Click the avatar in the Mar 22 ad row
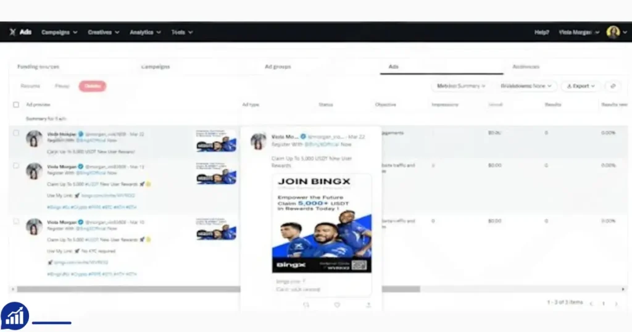Image resolution: width=632 pixels, height=332 pixels. tap(35, 138)
